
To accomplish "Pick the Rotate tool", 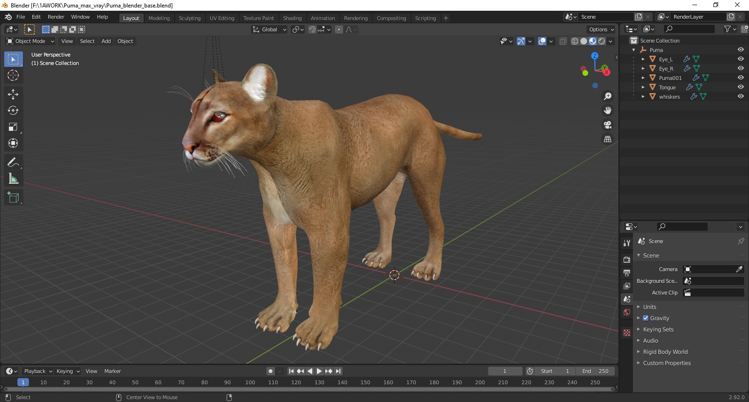I will [13, 111].
